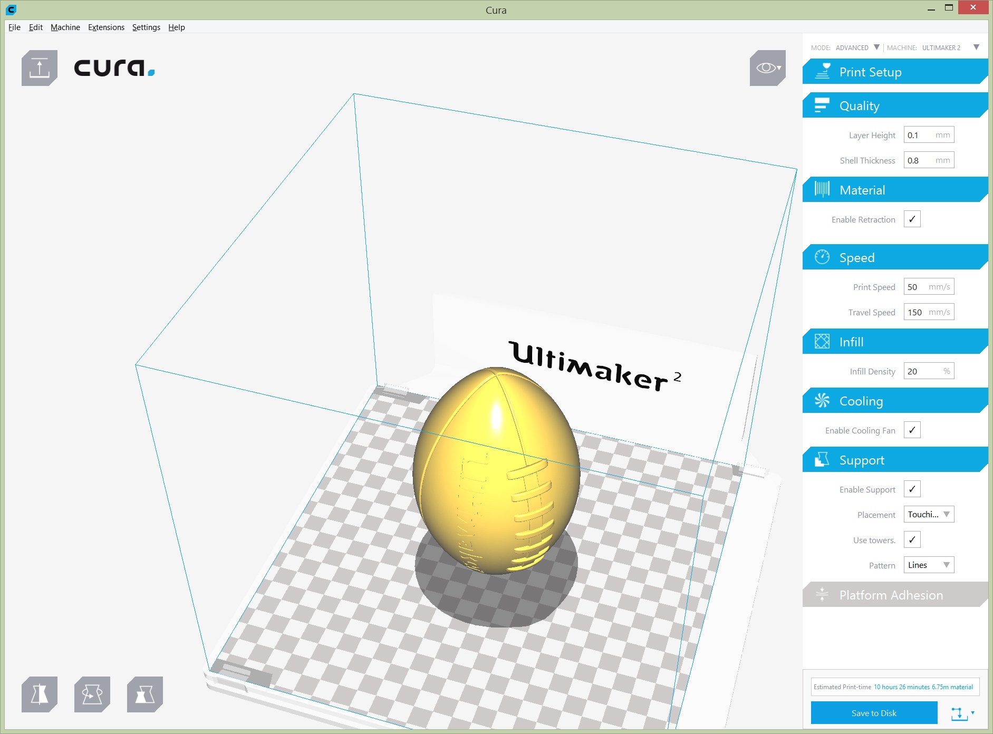Click the Print Setup header icon
The height and width of the screenshot is (734, 993).
click(823, 71)
